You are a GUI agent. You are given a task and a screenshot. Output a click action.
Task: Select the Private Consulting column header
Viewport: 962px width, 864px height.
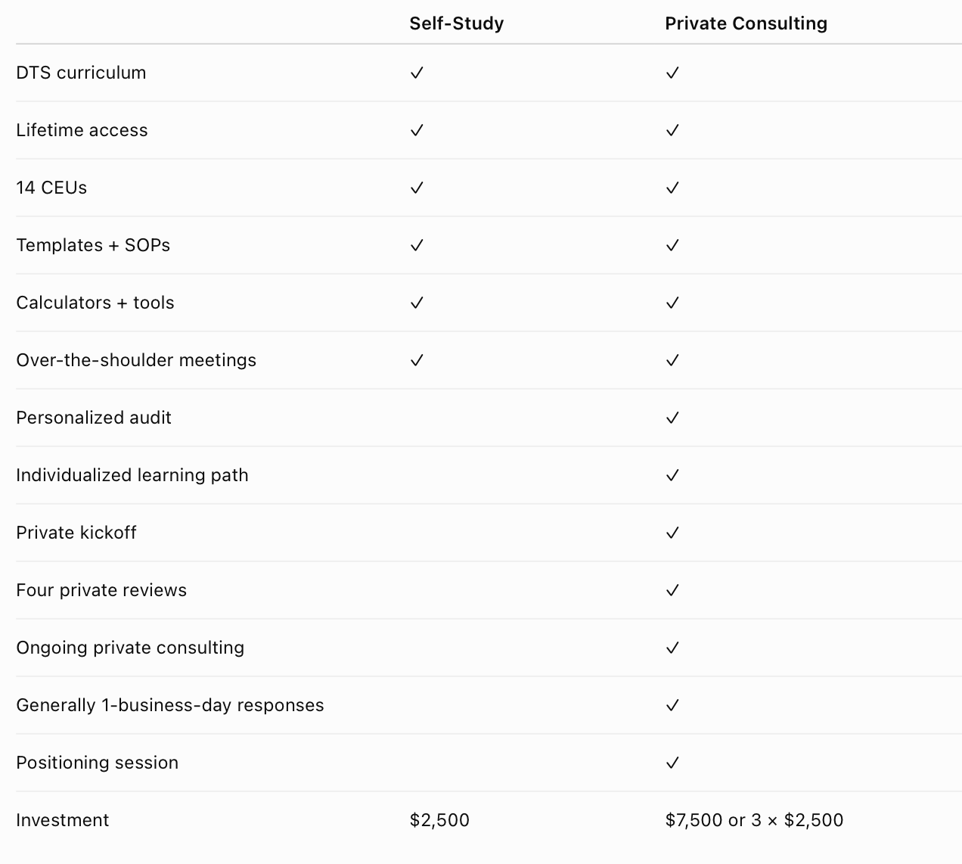point(746,23)
